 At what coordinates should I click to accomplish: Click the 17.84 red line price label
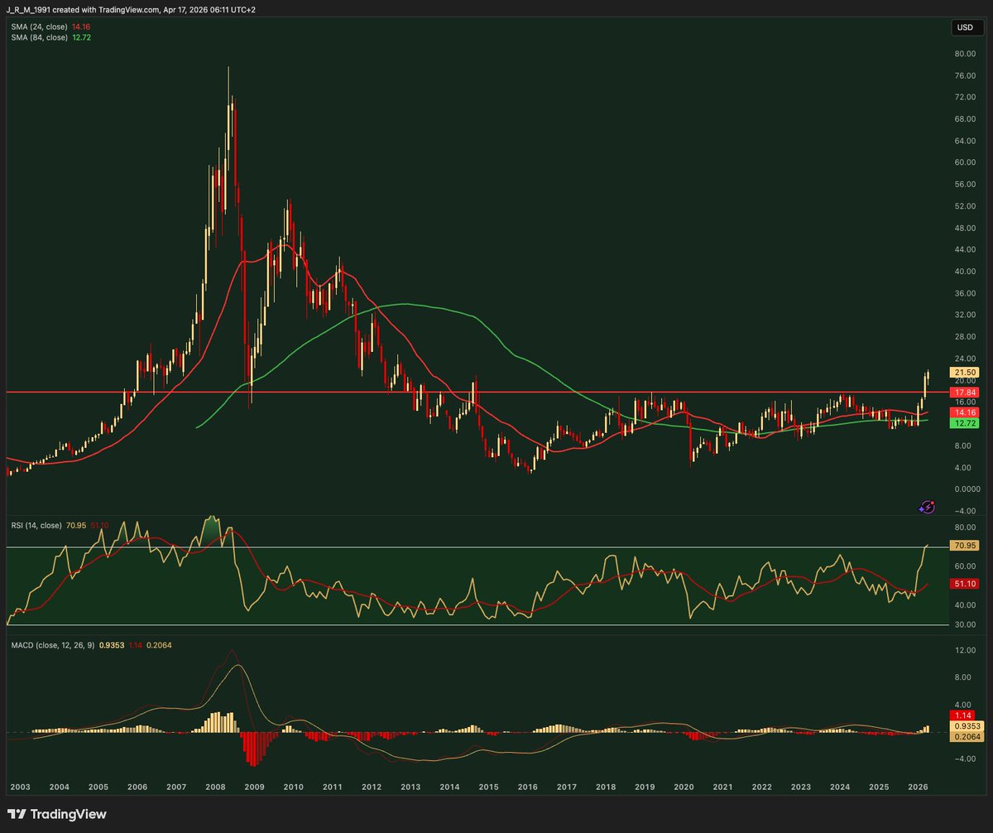point(966,392)
